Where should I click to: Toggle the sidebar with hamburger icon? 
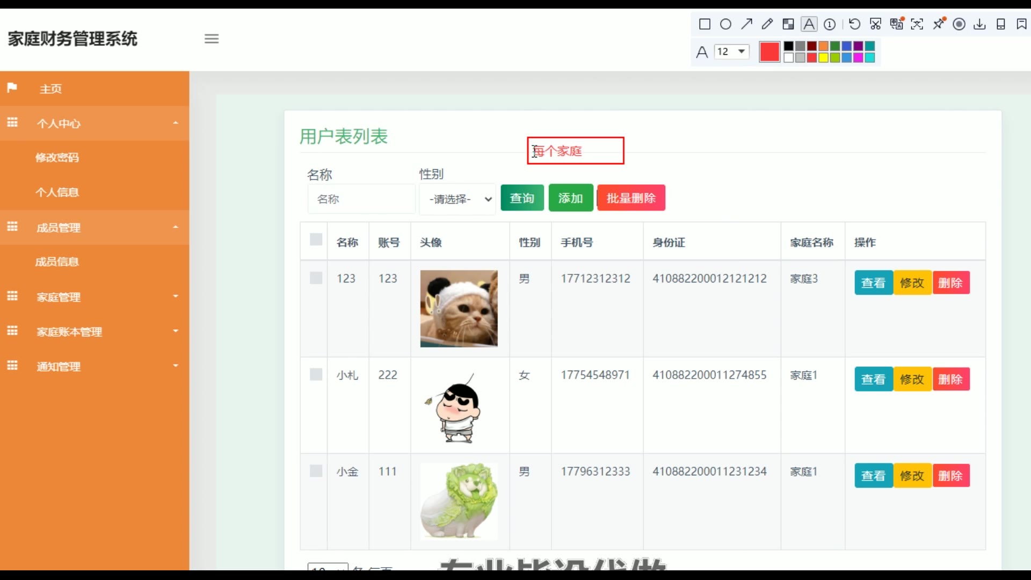(212, 39)
